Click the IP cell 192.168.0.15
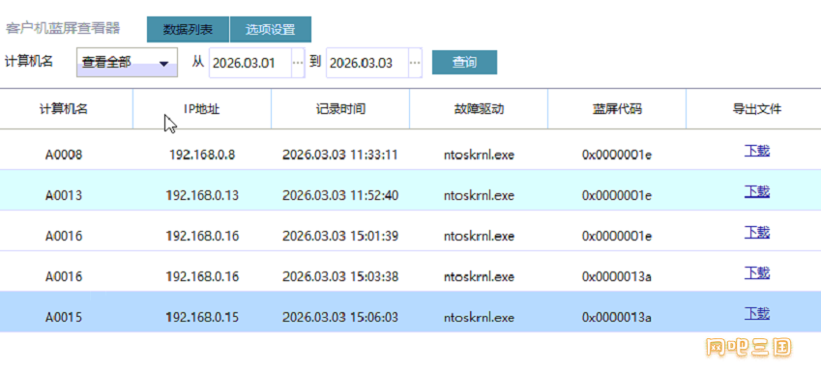 tap(202, 318)
